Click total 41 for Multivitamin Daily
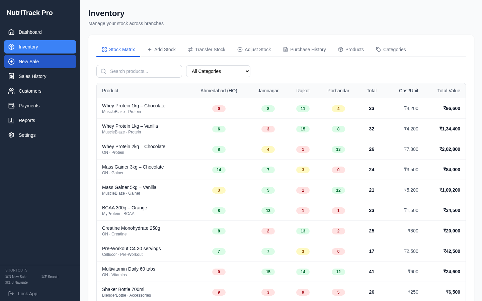482x301 pixels. coord(372,272)
